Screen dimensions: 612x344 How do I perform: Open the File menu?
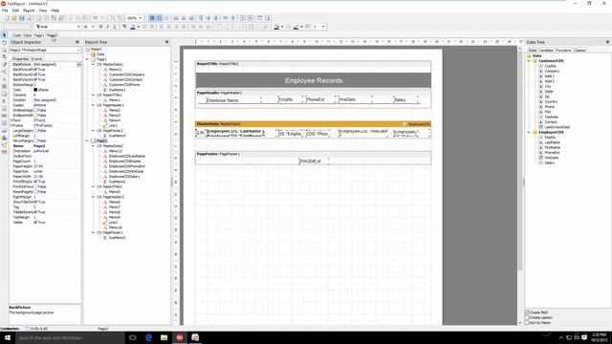(x=5, y=11)
